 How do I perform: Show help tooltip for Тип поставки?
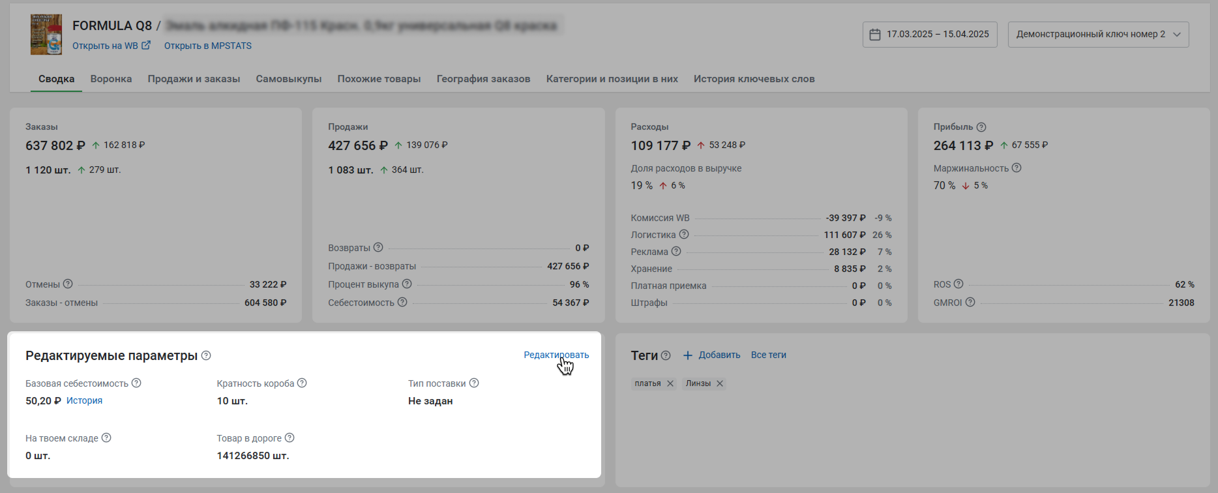(x=474, y=383)
